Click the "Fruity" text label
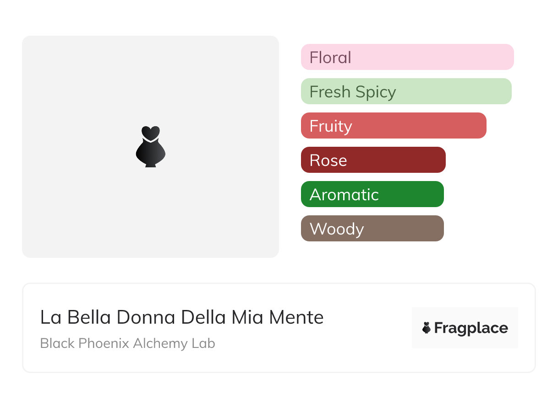The width and height of the screenshot is (558, 395). coord(331,126)
